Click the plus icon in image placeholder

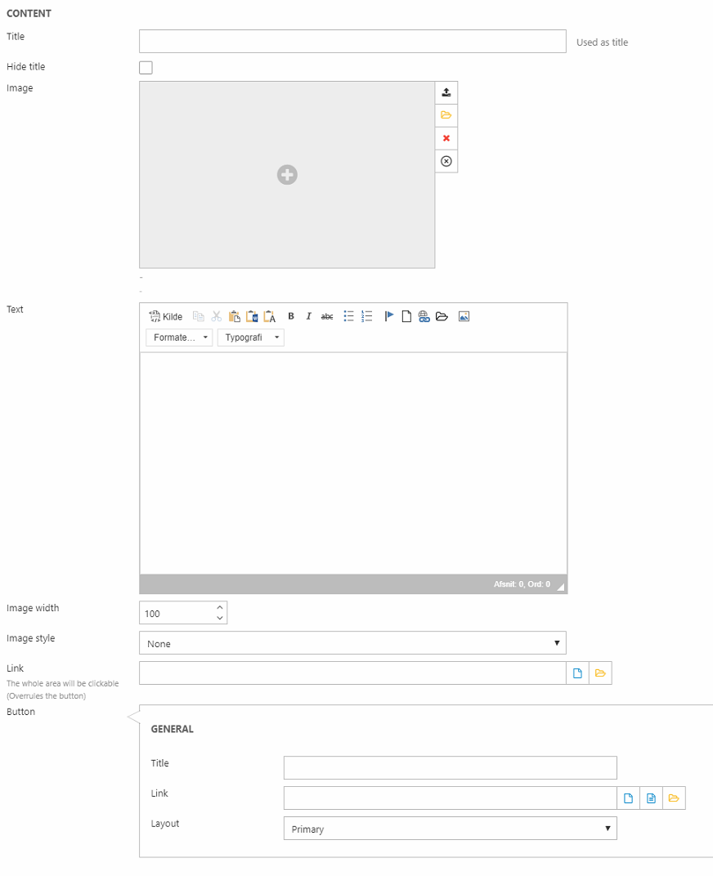point(287,175)
